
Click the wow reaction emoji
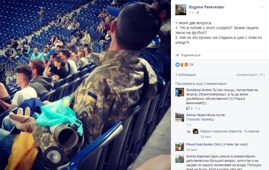coord(182,64)
